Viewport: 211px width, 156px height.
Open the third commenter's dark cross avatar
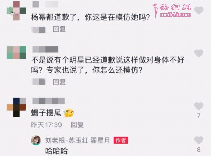point(17,107)
